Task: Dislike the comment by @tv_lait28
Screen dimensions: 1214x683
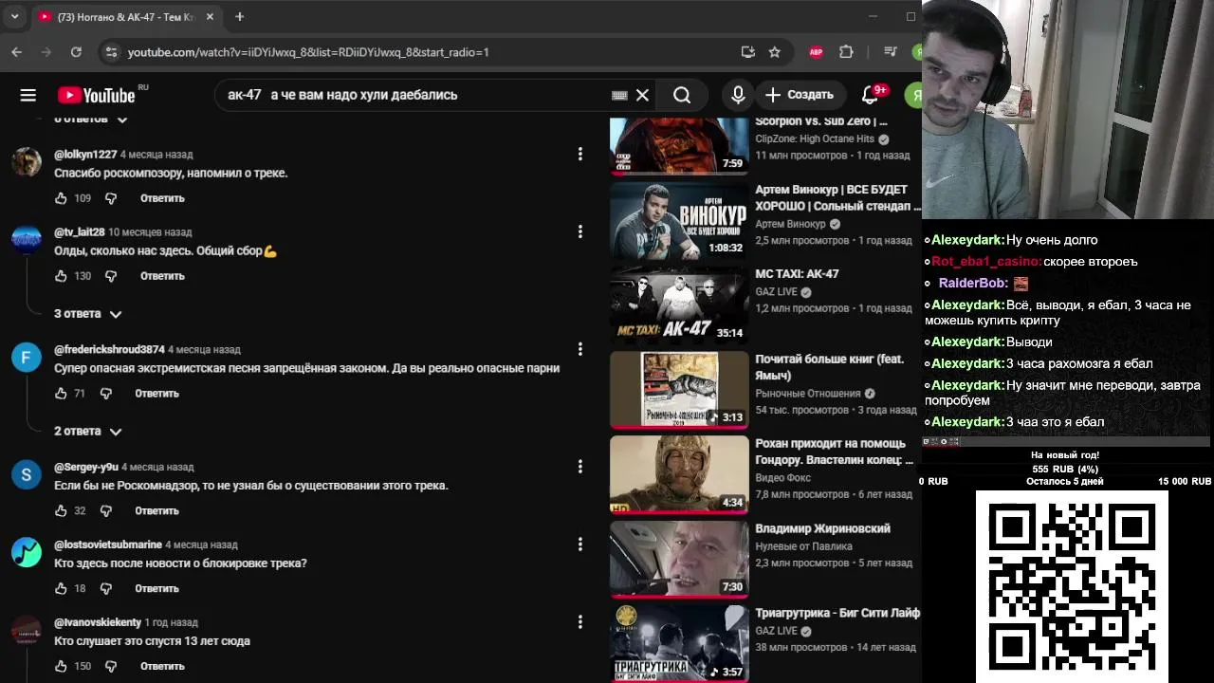Action: (111, 276)
